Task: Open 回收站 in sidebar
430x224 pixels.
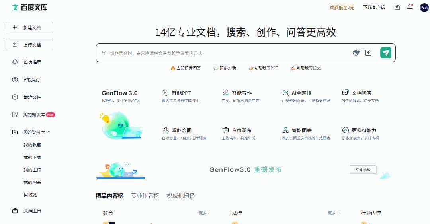Action: [x=30, y=195]
